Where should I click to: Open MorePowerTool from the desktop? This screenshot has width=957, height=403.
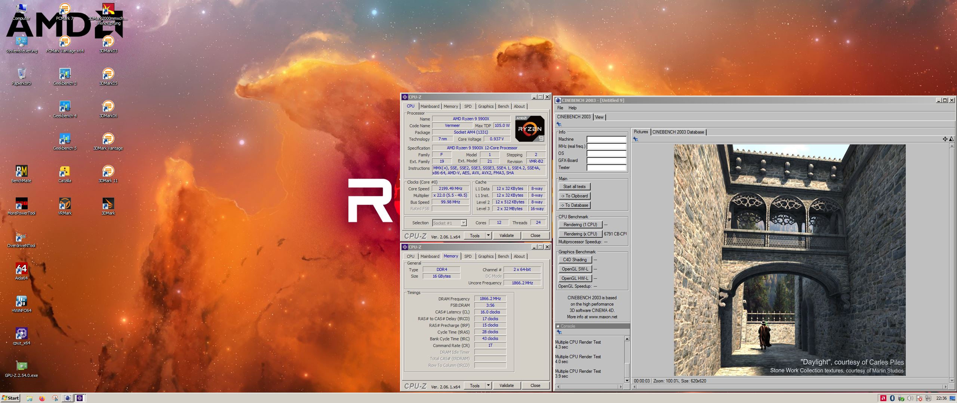point(21,206)
